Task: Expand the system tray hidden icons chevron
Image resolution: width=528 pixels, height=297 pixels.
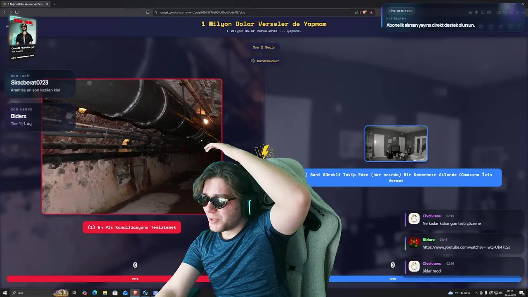Action: (x=476, y=293)
